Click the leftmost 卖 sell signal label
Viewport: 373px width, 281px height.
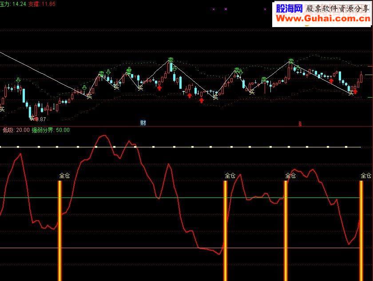pos(102,73)
